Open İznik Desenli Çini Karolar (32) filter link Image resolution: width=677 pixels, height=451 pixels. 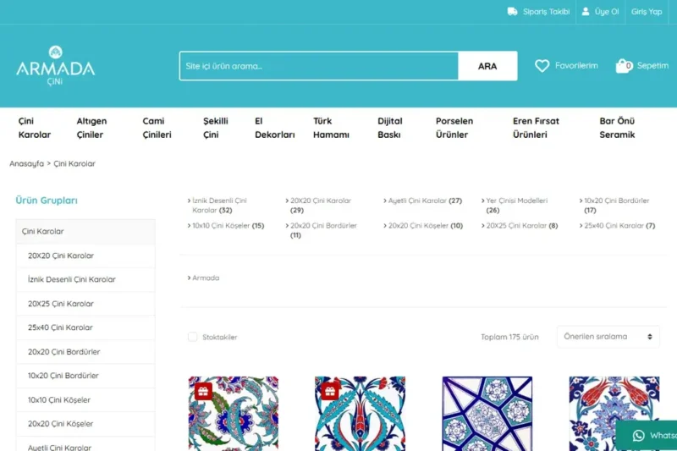pos(219,206)
